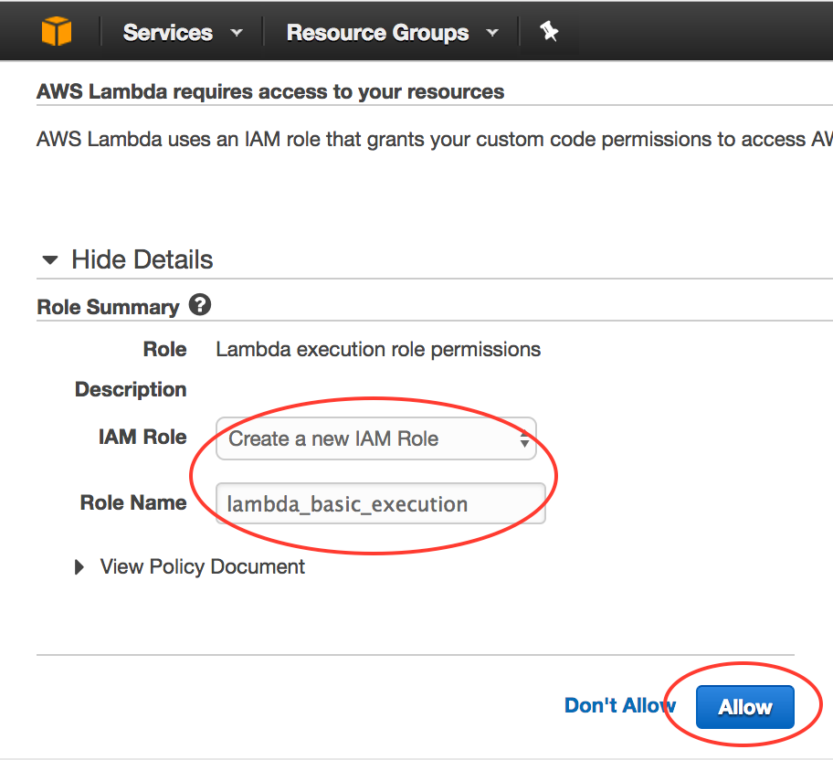The image size is (833, 760).
Task: Click the View Policy Document text
Action: tap(203, 566)
